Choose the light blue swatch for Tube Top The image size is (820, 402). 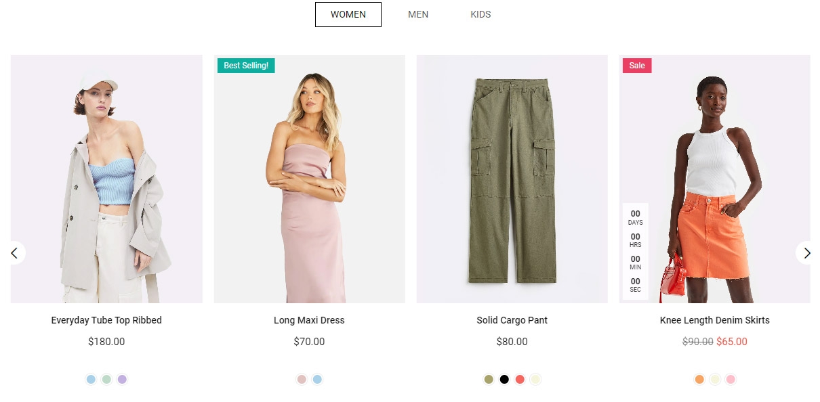tap(91, 380)
